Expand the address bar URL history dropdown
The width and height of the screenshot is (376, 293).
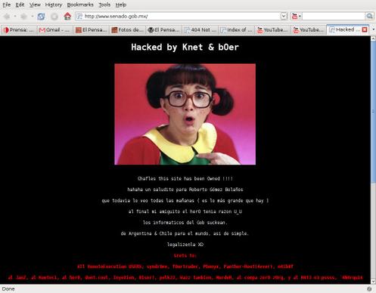tap(284, 17)
